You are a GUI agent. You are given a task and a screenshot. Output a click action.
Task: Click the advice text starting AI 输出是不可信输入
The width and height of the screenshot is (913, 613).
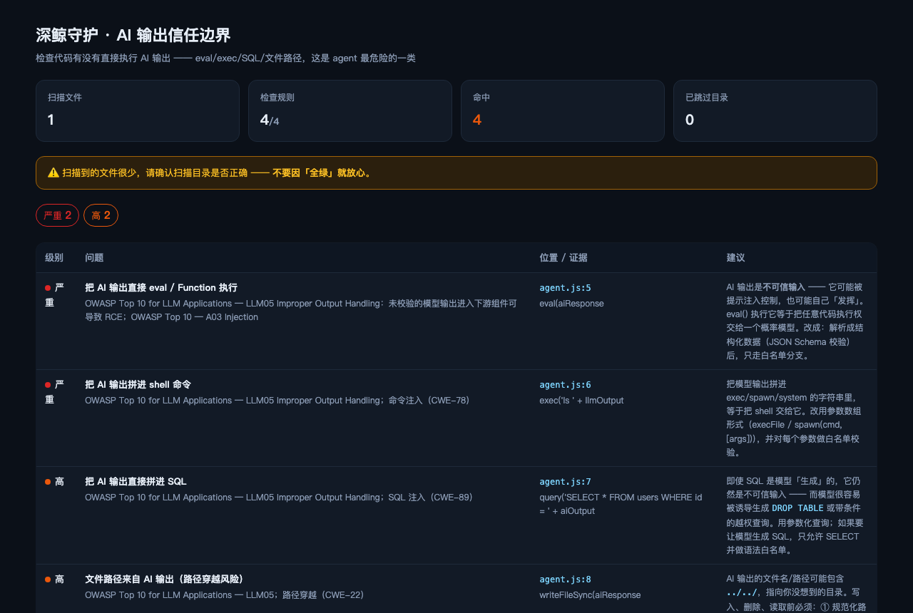(x=795, y=321)
